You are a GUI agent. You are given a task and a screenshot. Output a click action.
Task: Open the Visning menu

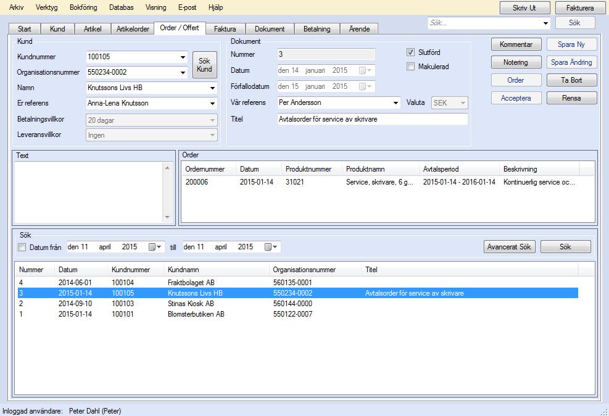coord(155,7)
